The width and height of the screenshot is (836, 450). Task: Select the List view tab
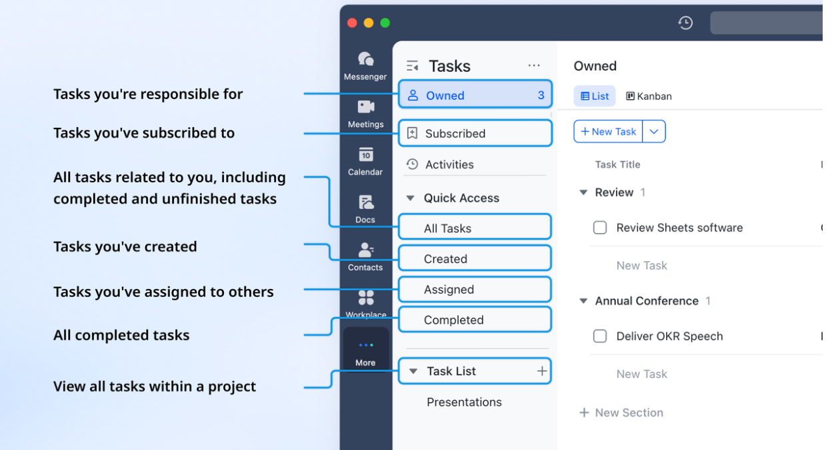pyautogui.click(x=595, y=97)
